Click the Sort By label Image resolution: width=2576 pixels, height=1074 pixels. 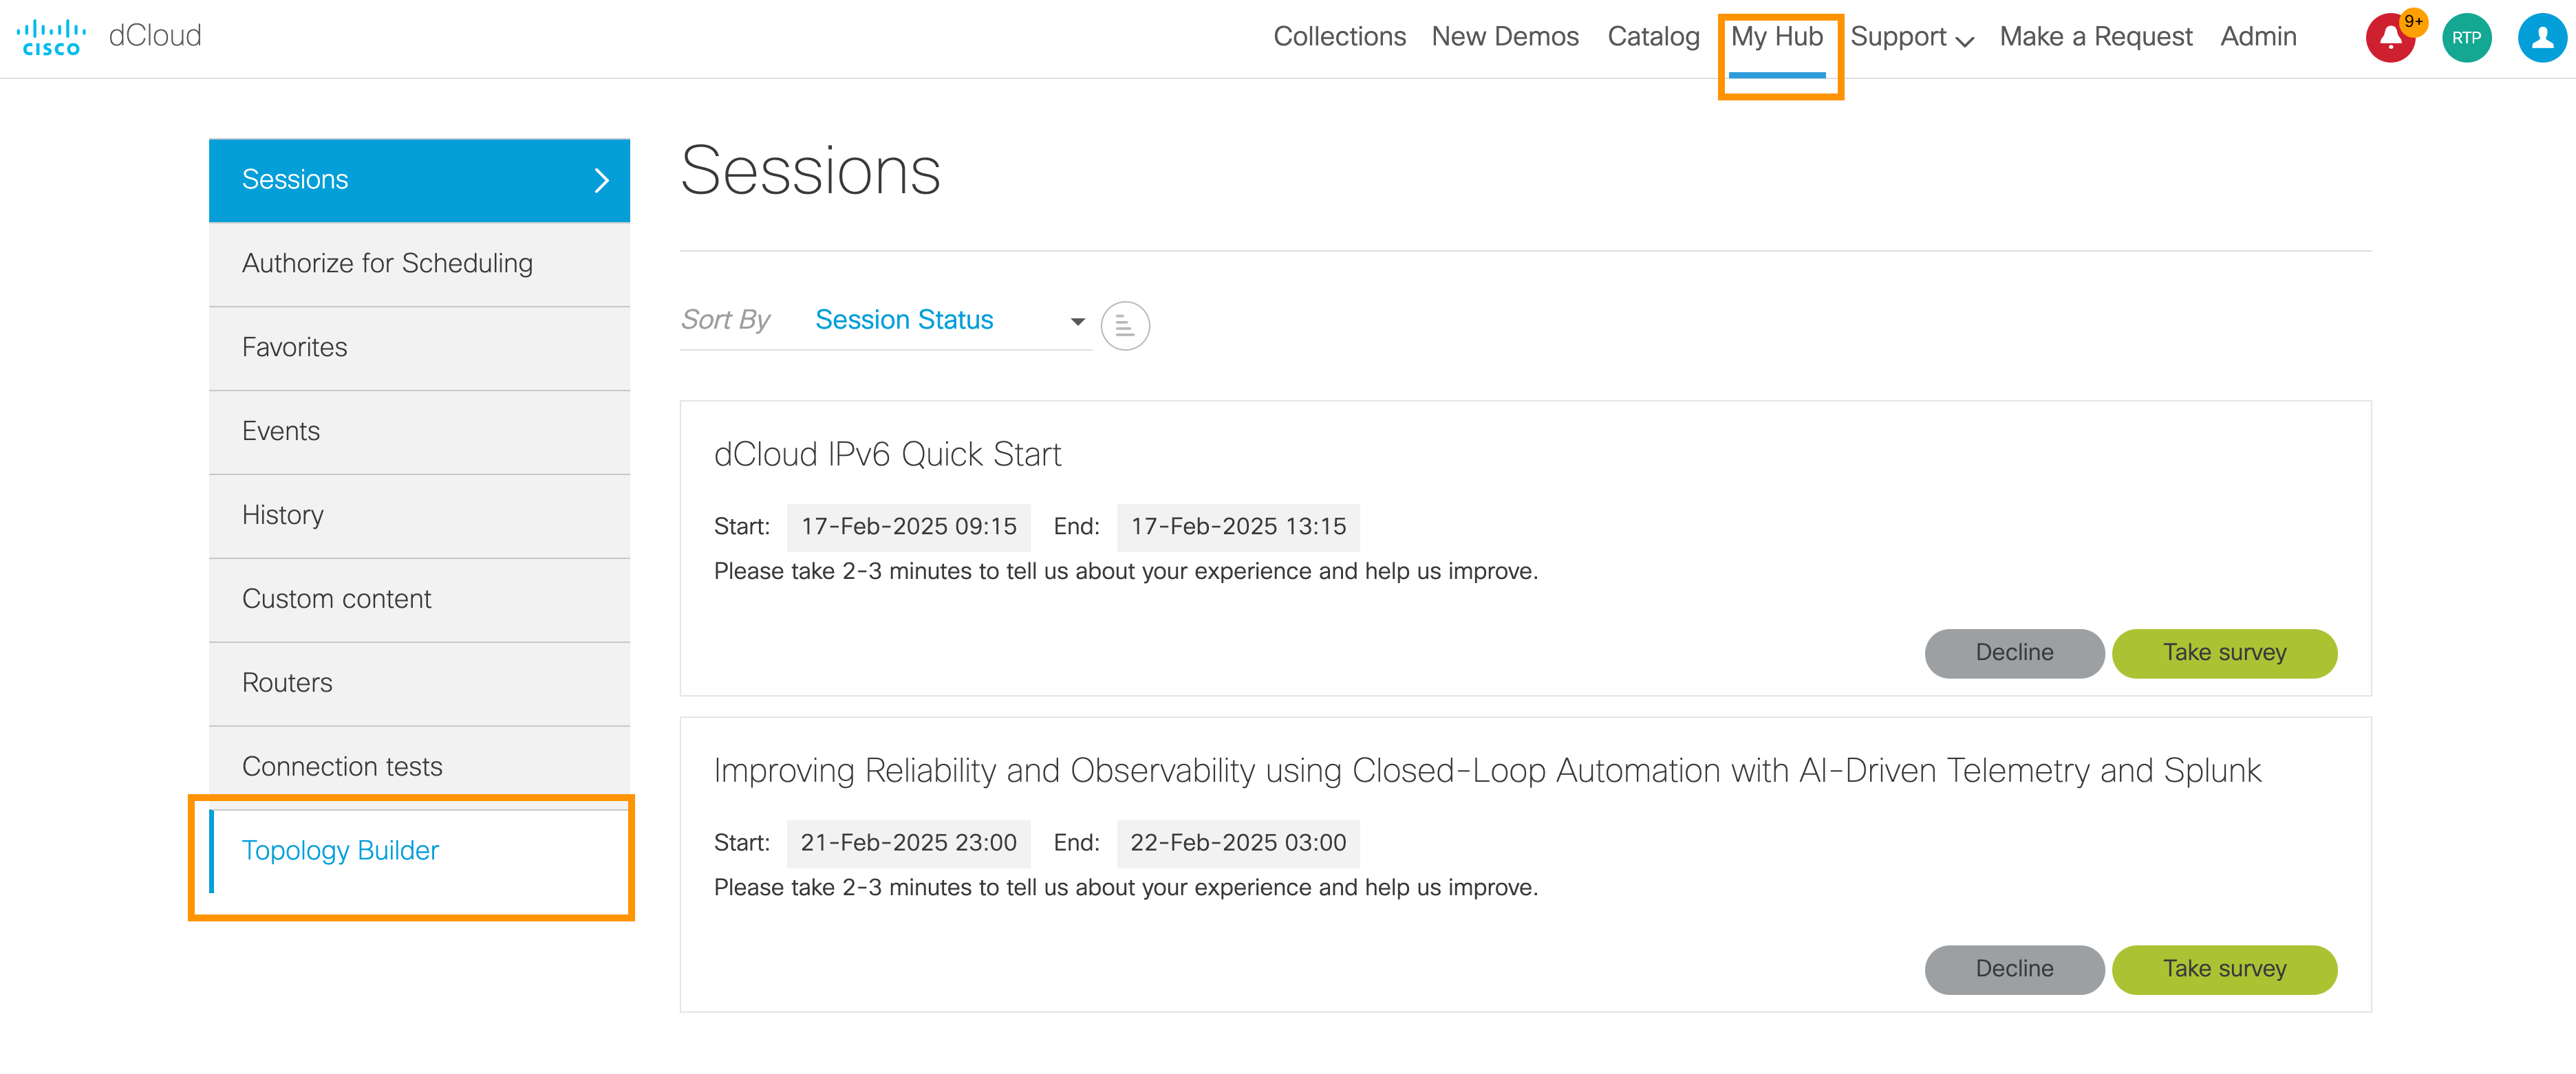click(725, 320)
